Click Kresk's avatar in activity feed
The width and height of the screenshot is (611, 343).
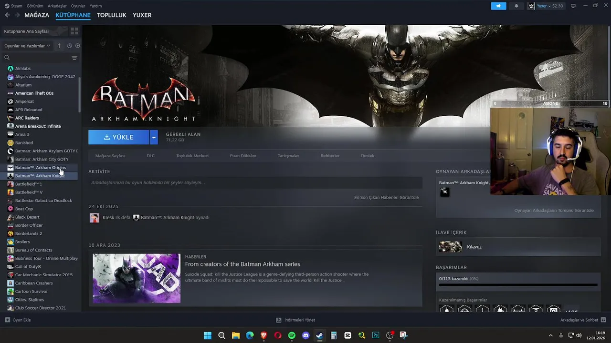pos(95,218)
